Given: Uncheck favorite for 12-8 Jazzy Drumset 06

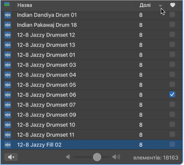Looking at the screenshot, I should (172, 95).
